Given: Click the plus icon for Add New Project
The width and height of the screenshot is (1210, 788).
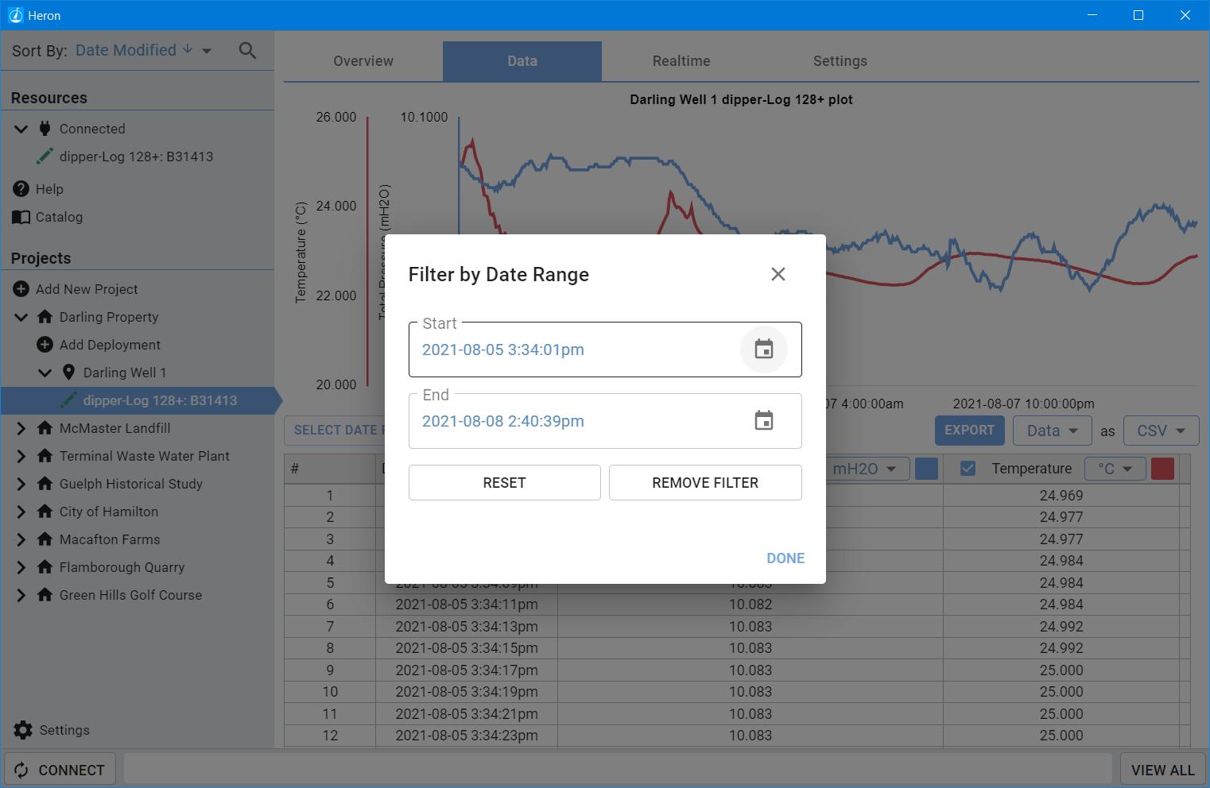Looking at the screenshot, I should 21,289.
